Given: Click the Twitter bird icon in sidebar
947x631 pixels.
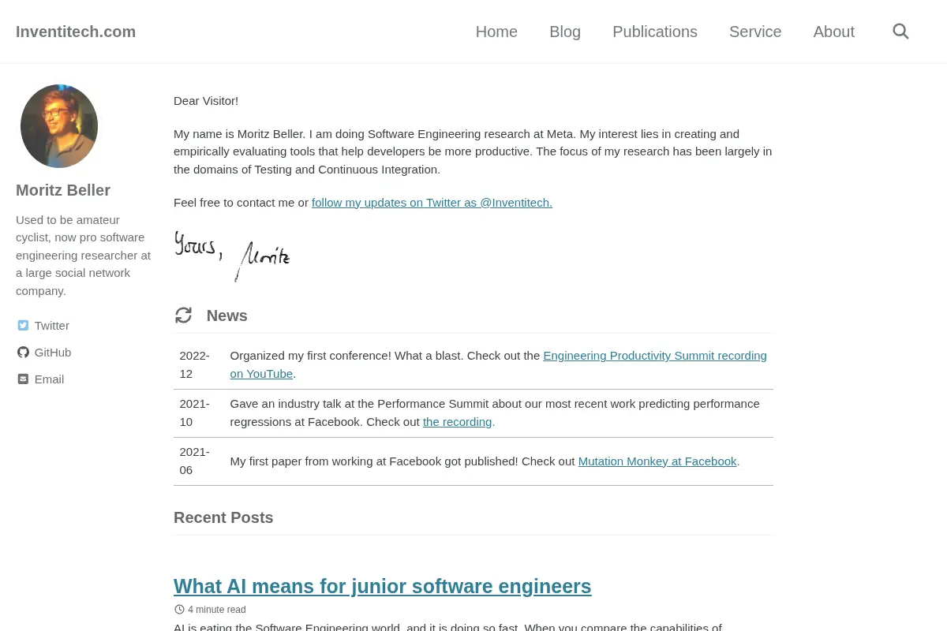Looking at the screenshot, I should (23, 326).
